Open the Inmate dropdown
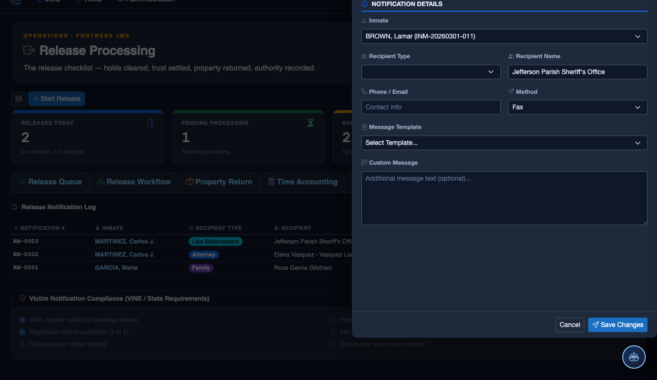The height and width of the screenshot is (380, 657). [x=504, y=36]
